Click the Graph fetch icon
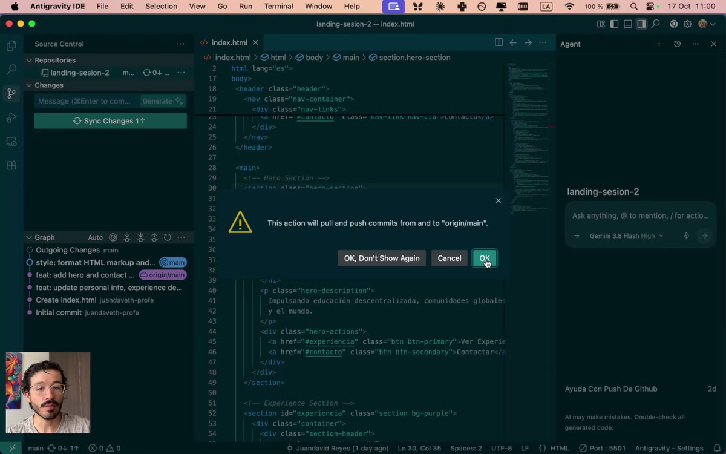The image size is (726, 454). [x=127, y=237]
